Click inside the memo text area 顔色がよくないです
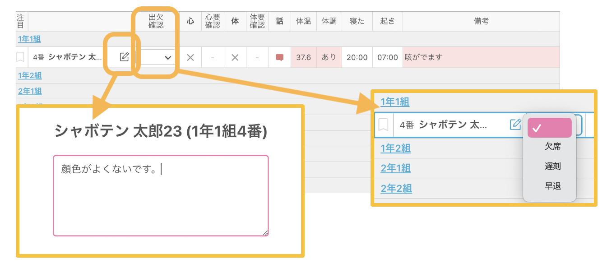The width and height of the screenshot is (607, 264). (x=161, y=195)
